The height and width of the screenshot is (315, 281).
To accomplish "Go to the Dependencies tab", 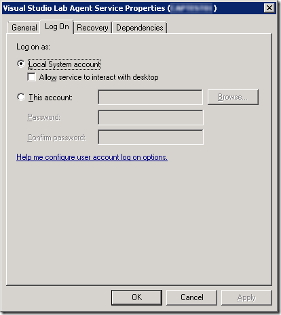I will click(x=140, y=28).
